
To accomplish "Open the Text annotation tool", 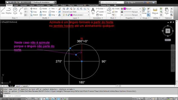I will tap(93, 11).
